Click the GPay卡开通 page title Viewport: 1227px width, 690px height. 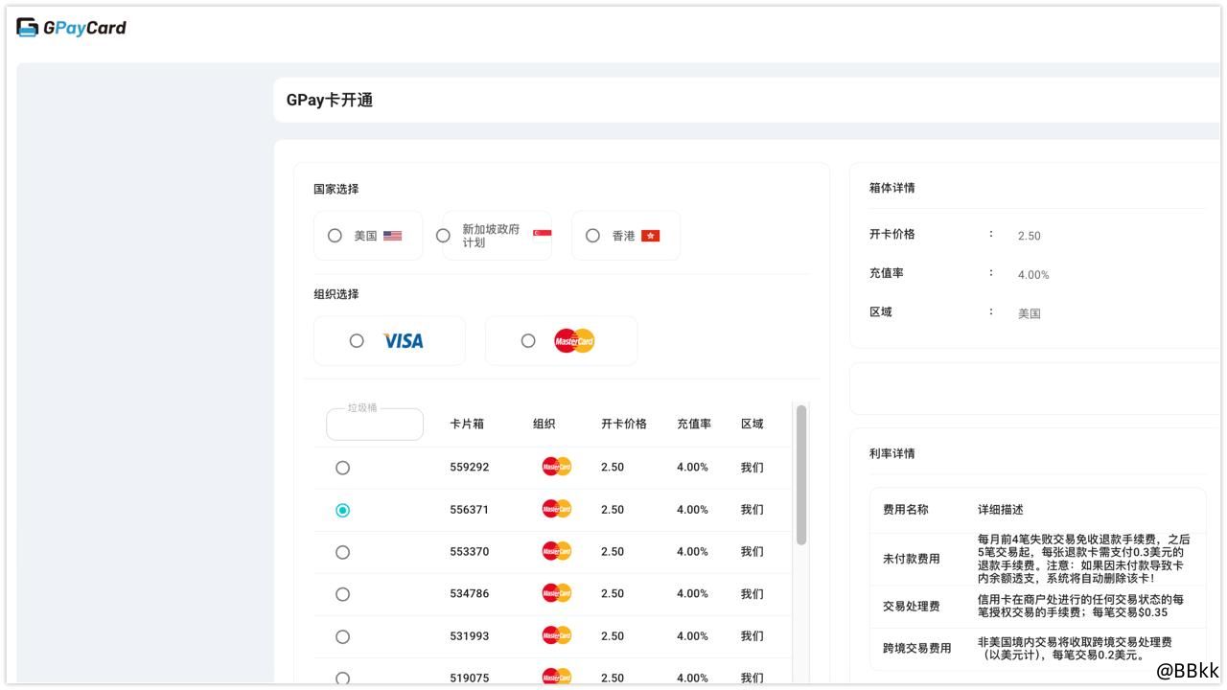pos(330,101)
